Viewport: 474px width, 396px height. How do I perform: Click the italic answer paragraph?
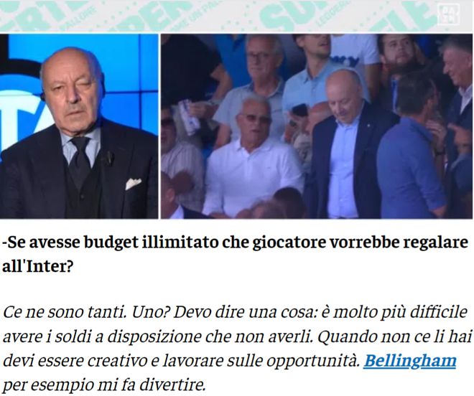[237, 348]
